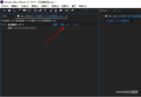Click the teal label color swatch
Image resolution: width=141 pixels, height=97 pixels.
coord(18,16)
